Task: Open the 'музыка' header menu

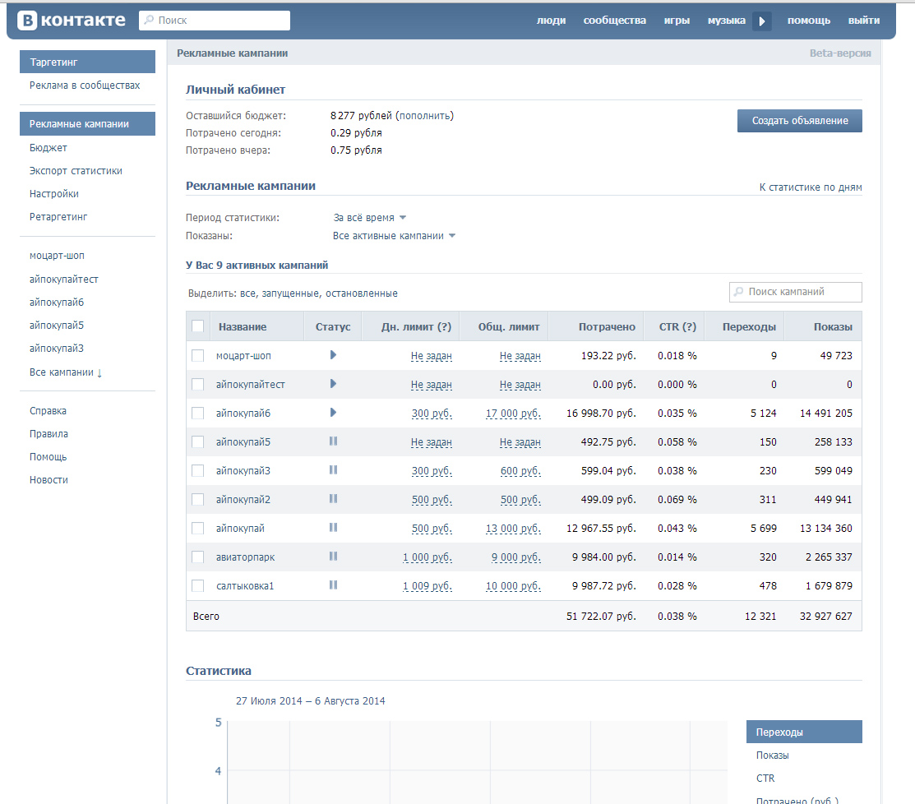Action: pyautogui.click(x=727, y=21)
